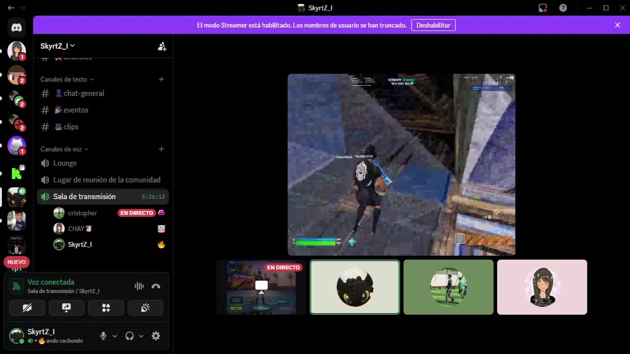
Task: Open the green K server icon
Action: [x=17, y=173]
